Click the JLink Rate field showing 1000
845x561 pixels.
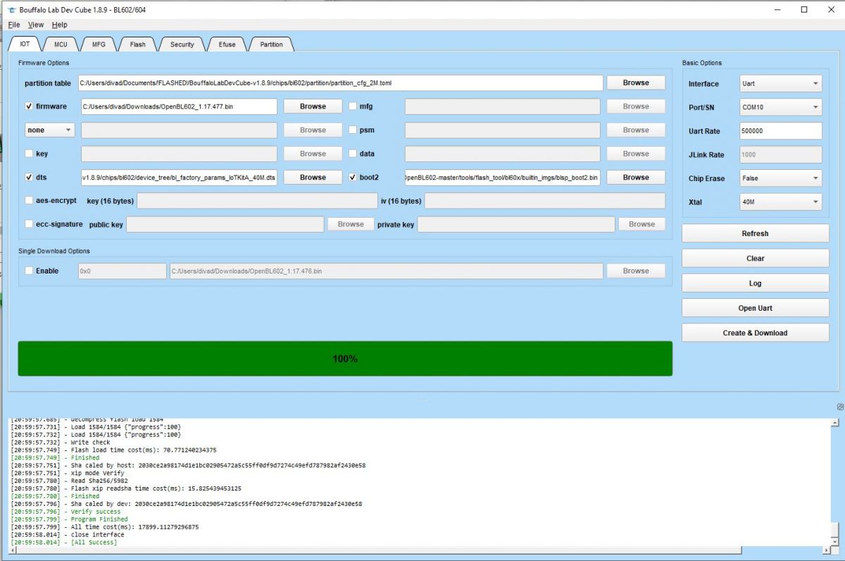[781, 154]
